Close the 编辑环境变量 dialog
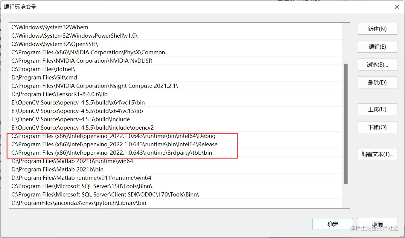 397,7
